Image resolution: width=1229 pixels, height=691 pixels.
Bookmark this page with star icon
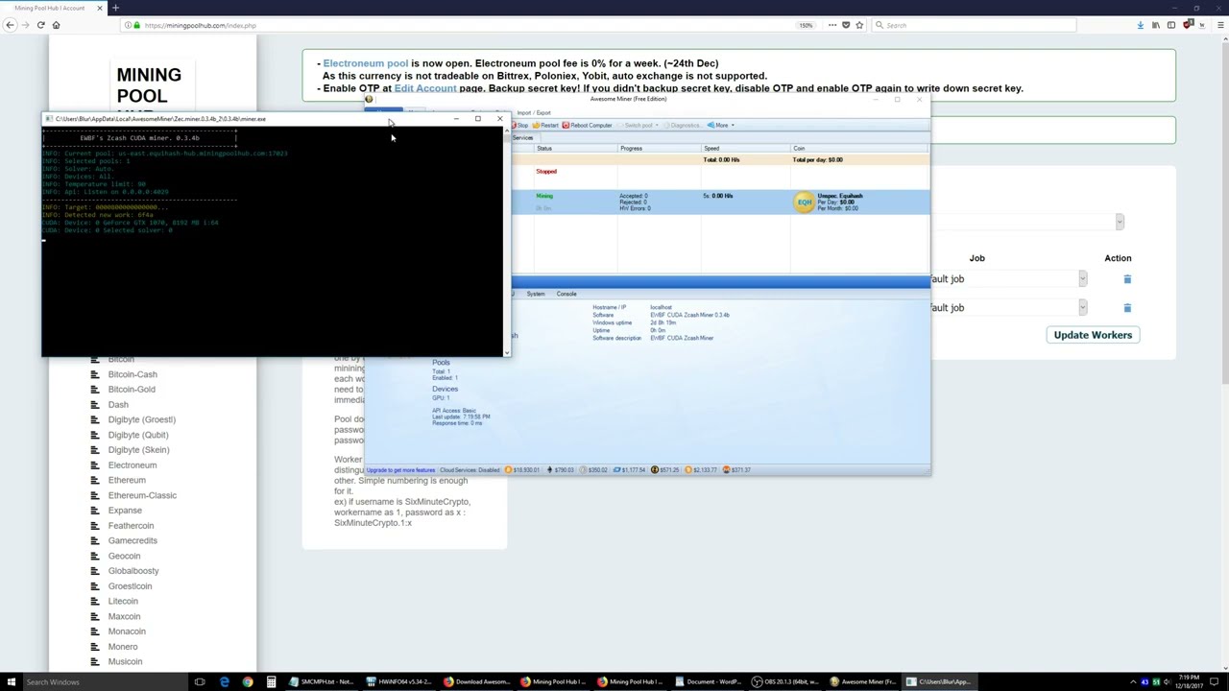(859, 25)
